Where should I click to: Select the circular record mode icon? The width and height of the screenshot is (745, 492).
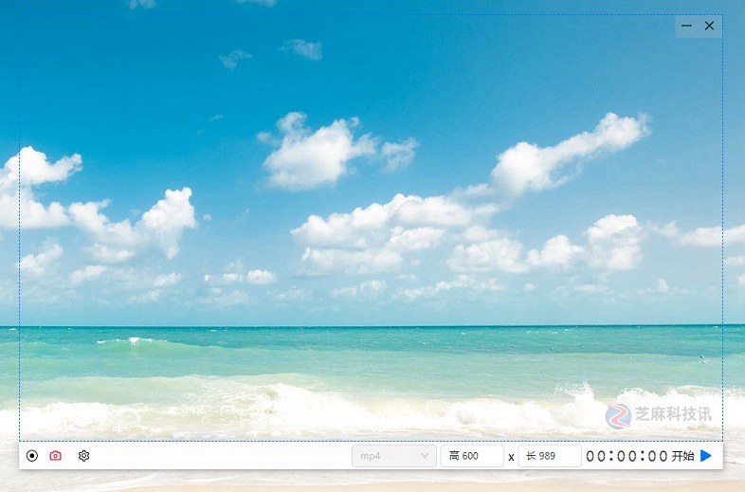pyautogui.click(x=32, y=456)
